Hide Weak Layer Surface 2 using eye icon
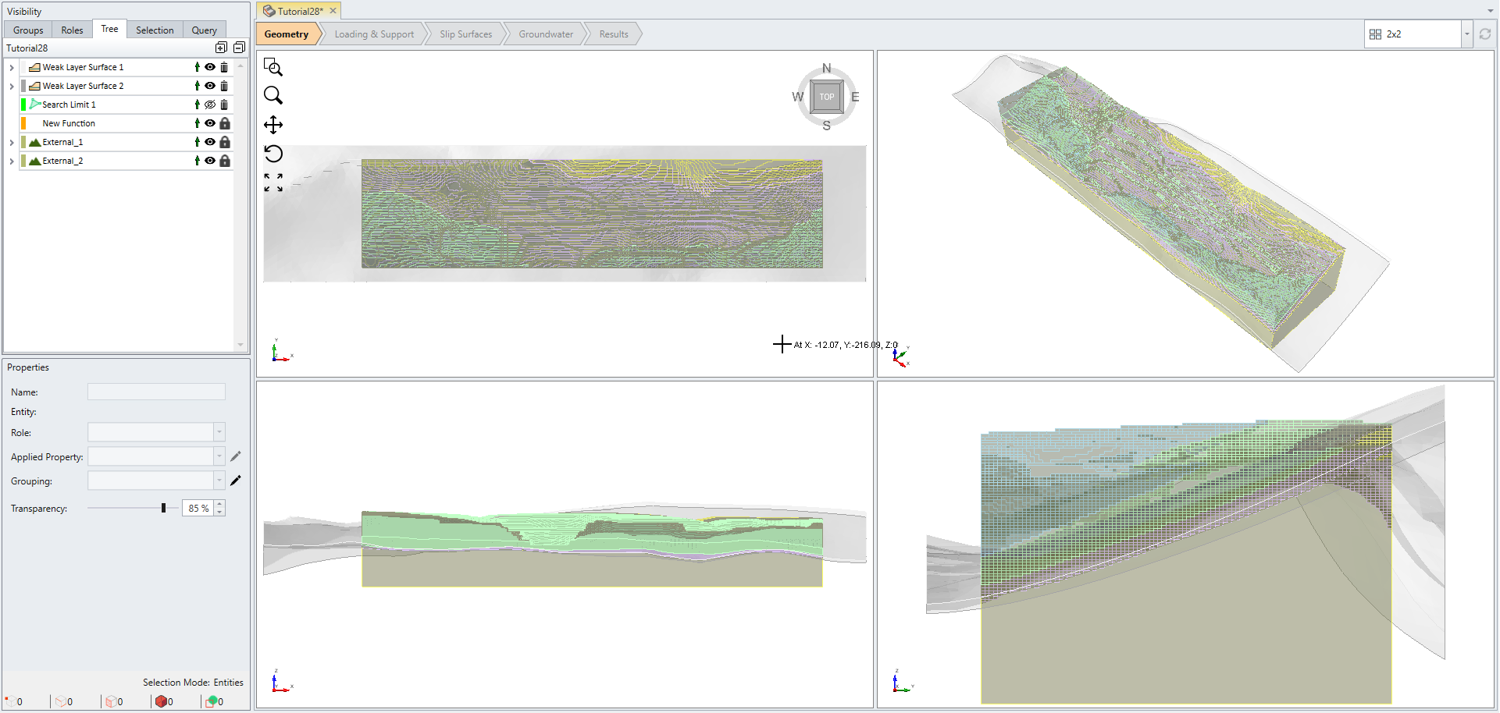The image size is (1500, 713). click(210, 86)
